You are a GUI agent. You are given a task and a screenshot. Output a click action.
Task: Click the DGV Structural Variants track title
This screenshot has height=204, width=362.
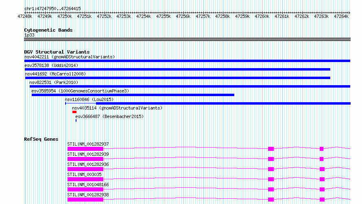point(57,52)
